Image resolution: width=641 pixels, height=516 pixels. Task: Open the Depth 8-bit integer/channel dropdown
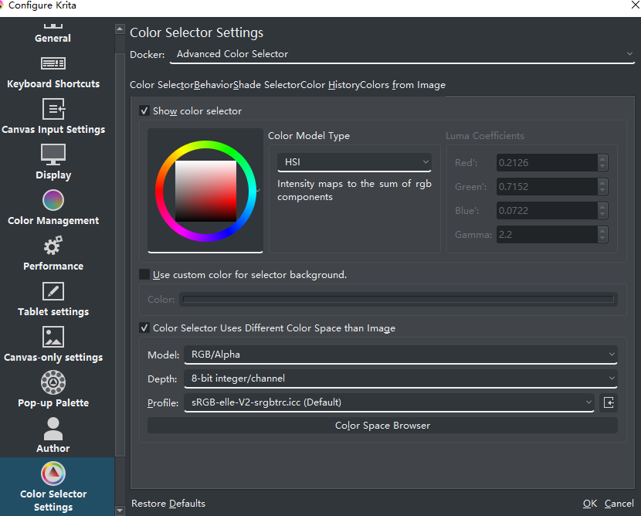pyautogui.click(x=400, y=379)
